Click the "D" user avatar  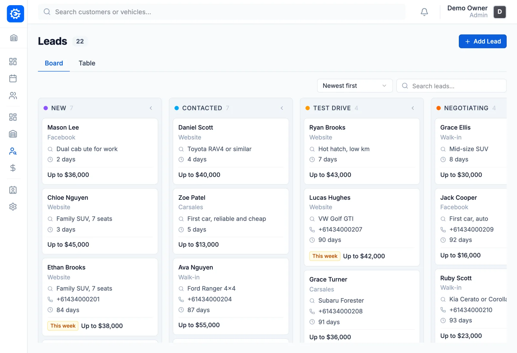pos(500,12)
